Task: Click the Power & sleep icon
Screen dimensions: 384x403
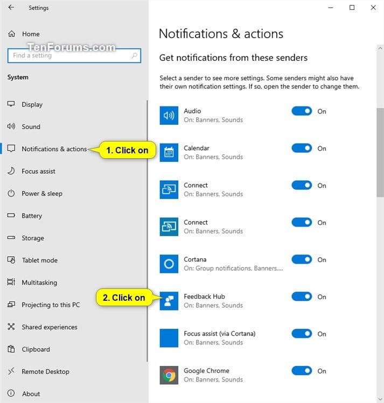Action: click(x=11, y=193)
